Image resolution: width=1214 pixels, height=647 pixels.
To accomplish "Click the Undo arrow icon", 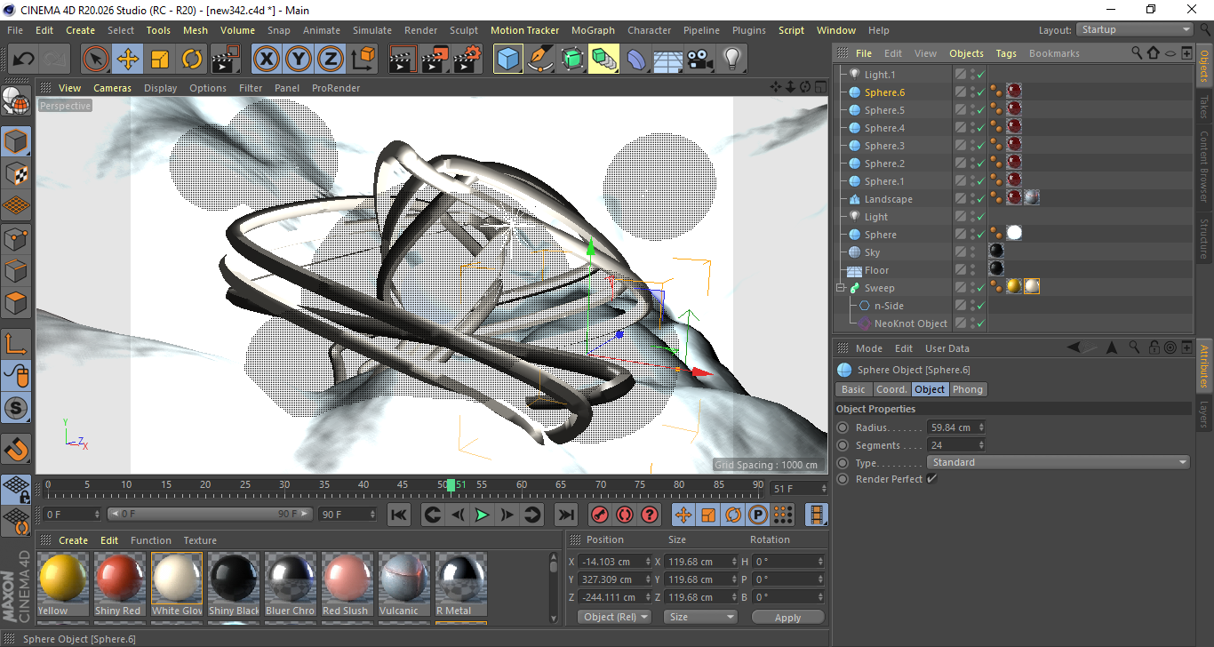I will pyautogui.click(x=23, y=60).
